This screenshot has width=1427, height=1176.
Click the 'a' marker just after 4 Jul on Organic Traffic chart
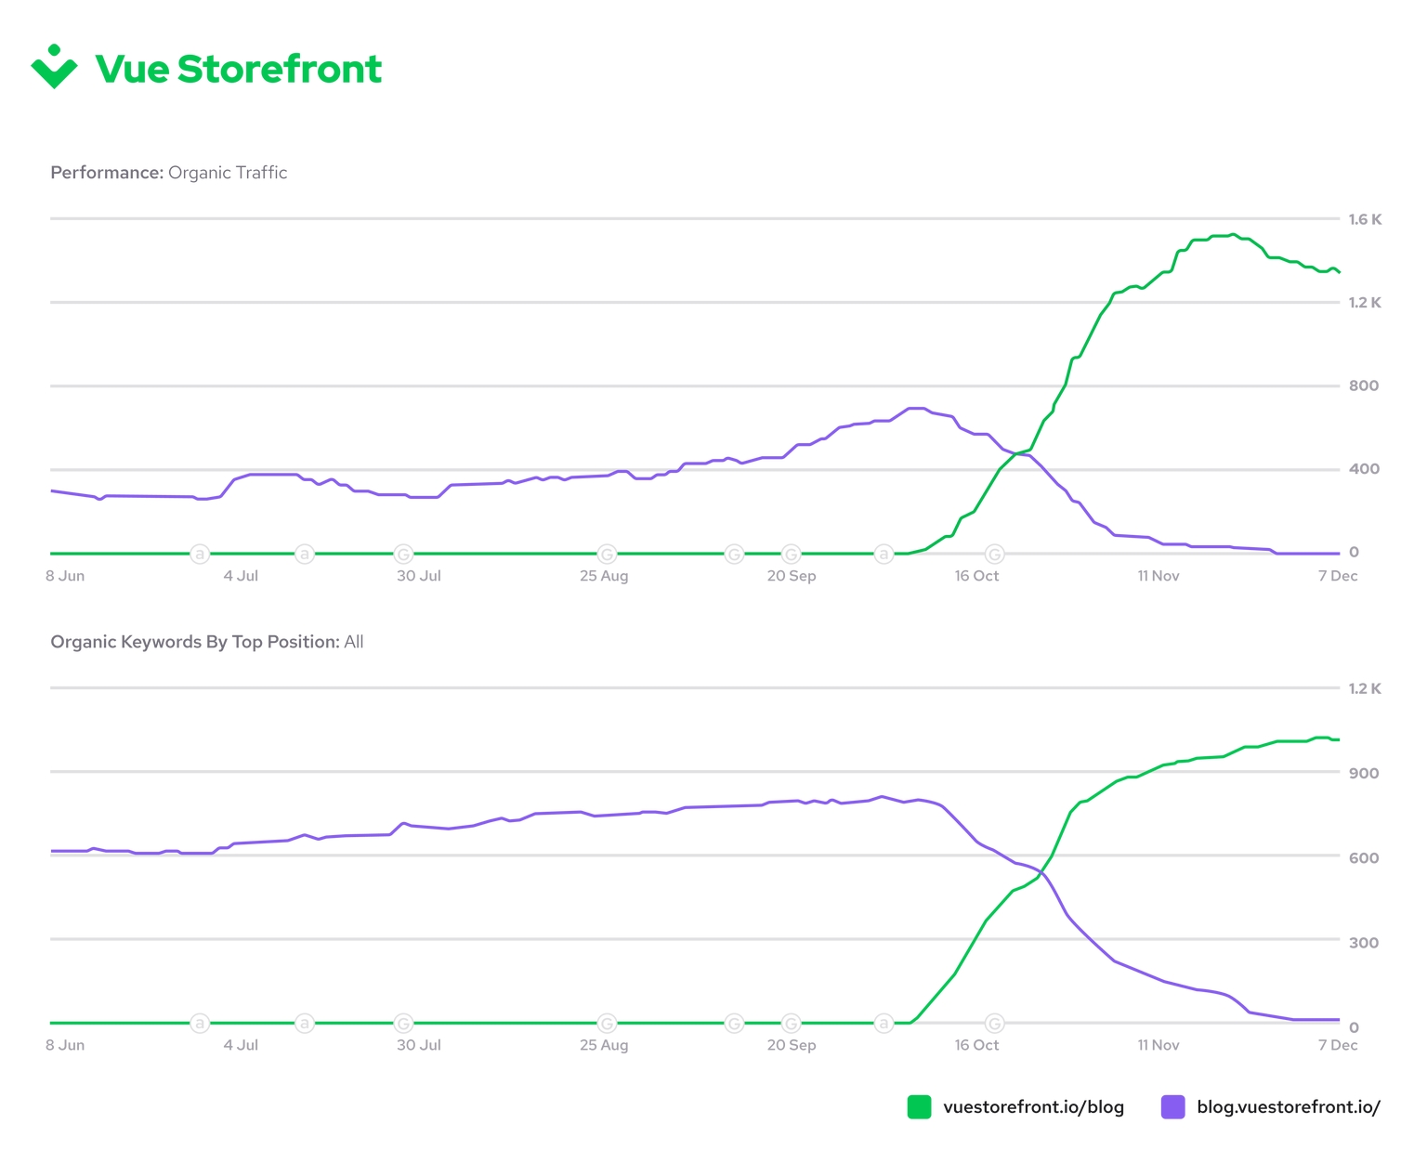click(x=304, y=555)
